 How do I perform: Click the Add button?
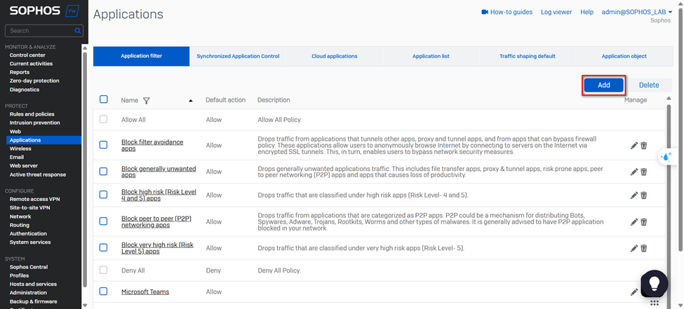coord(603,85)
